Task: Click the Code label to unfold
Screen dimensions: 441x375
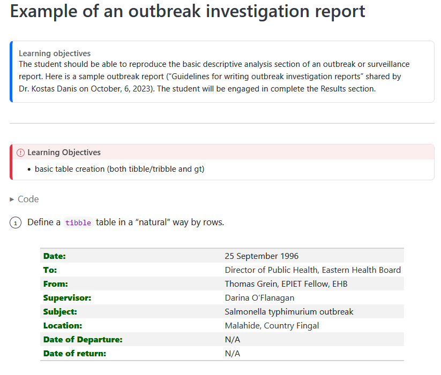Action: point(28,199)
